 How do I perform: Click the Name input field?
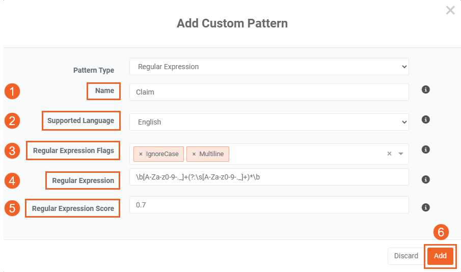tap(269, 92)
